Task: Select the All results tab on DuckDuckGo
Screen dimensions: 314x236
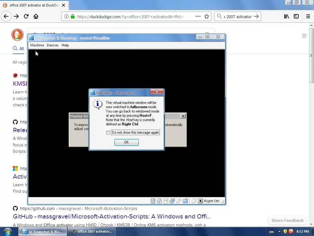Action: pyautogui.click(x=18, y=49)
